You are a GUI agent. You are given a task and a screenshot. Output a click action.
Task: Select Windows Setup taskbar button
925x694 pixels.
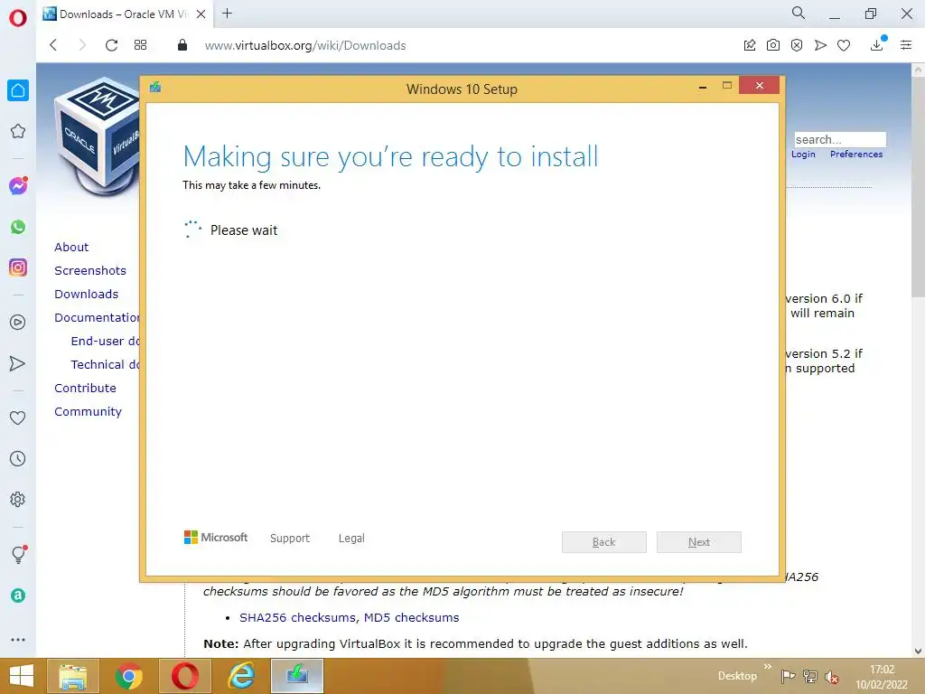(x=297, y=676)
